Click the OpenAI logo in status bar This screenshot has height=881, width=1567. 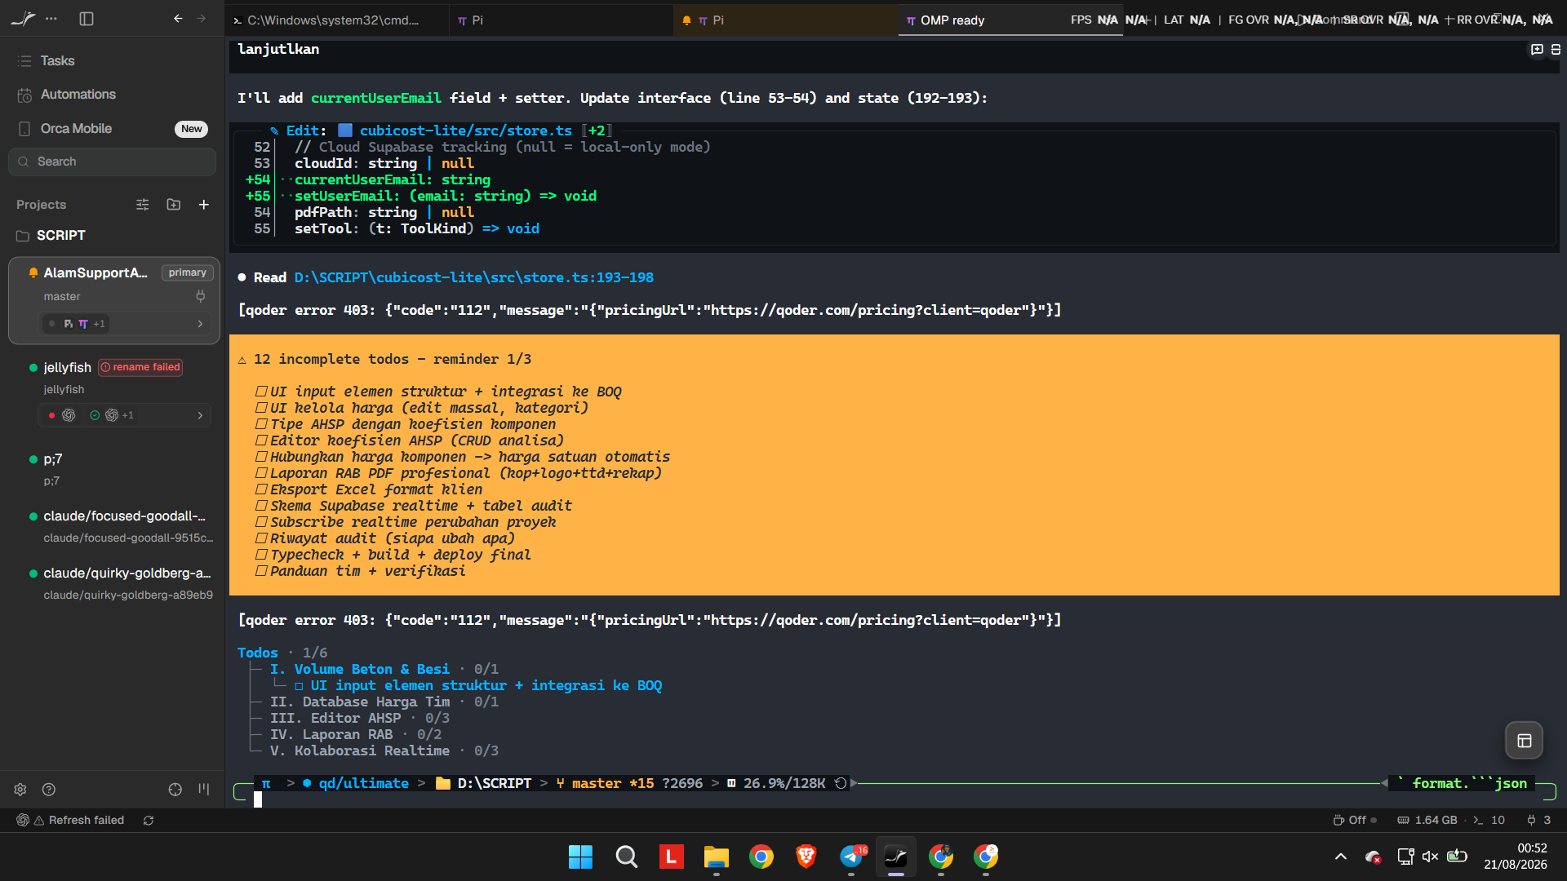pyautogui.click(x=23, y=821)
